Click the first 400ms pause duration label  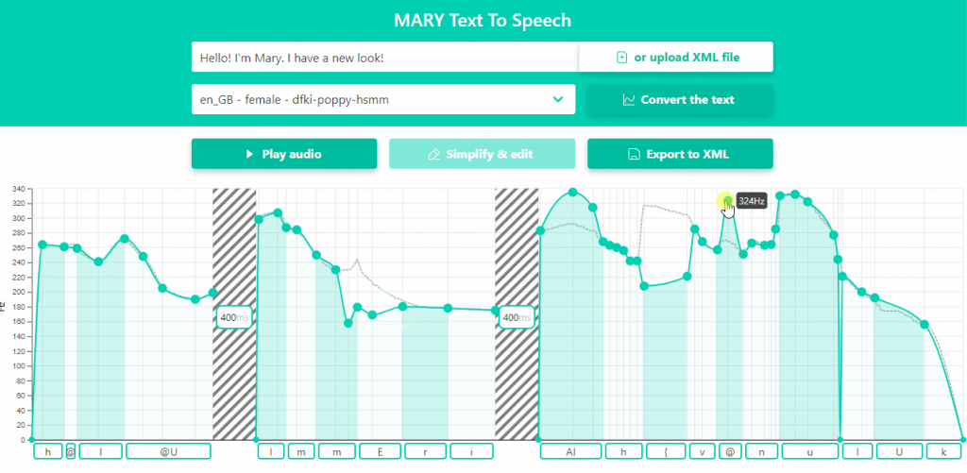click(234, 318)
